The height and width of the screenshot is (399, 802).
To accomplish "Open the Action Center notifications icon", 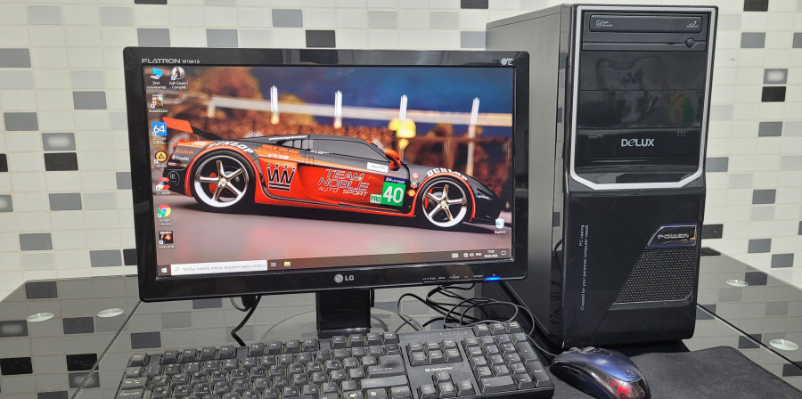I will tap(503, 254).
